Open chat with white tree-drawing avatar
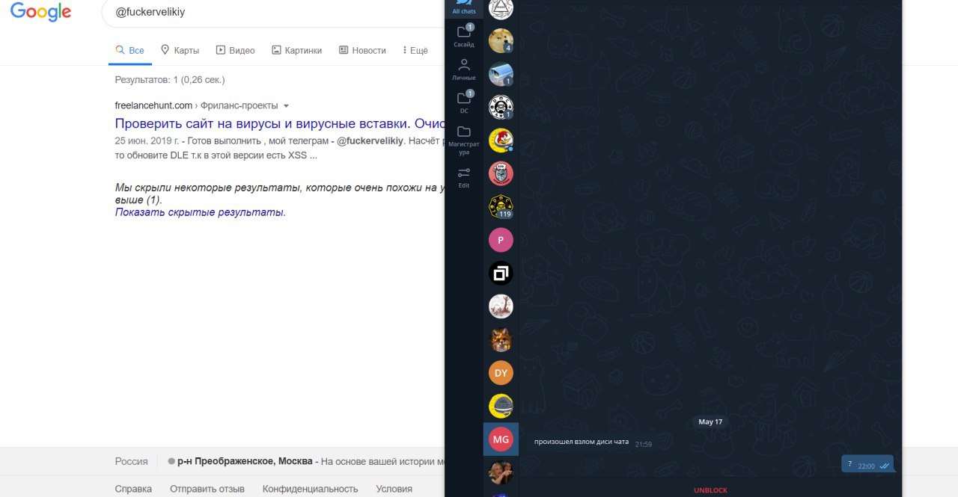Image resolution: width=958 pixels, height=497 pixels. [x=501, y=306]
